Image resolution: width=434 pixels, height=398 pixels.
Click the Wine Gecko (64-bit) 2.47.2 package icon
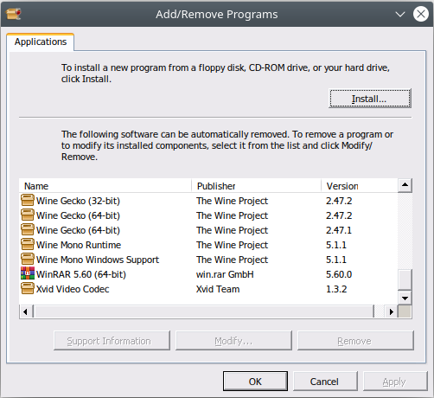28,215
